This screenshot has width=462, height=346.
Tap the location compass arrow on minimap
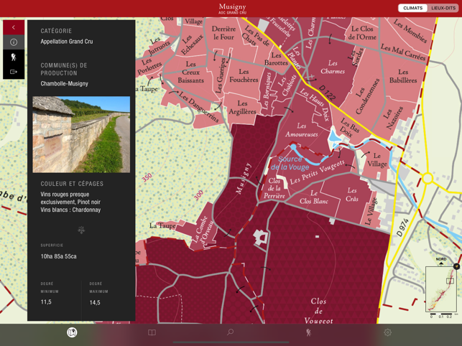(x=456, y=266)
